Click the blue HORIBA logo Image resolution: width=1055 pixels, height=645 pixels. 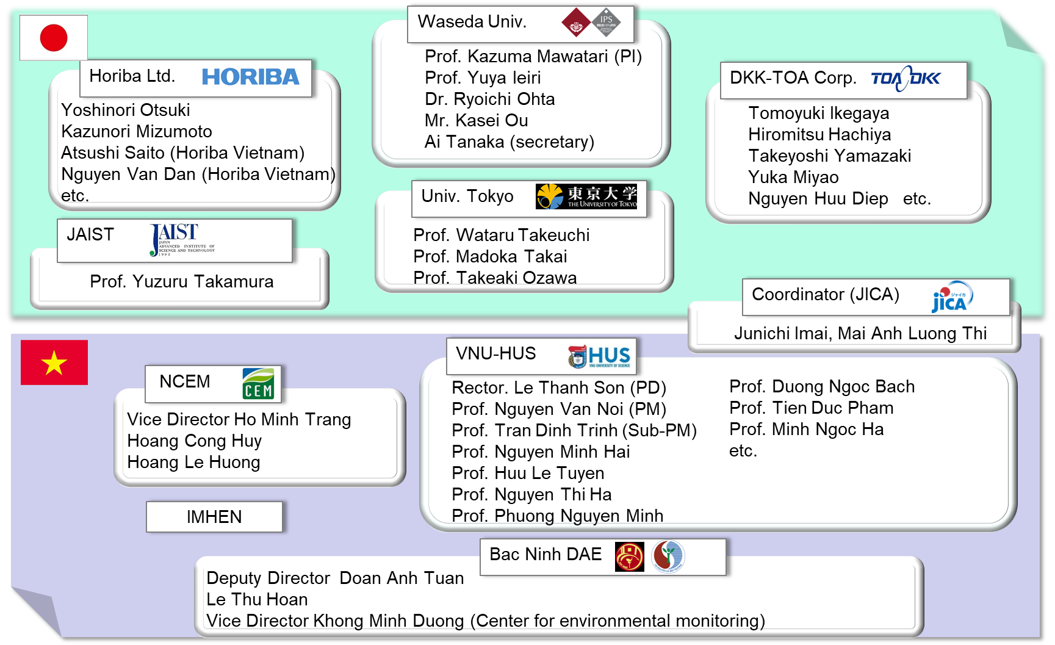point(250,77)
